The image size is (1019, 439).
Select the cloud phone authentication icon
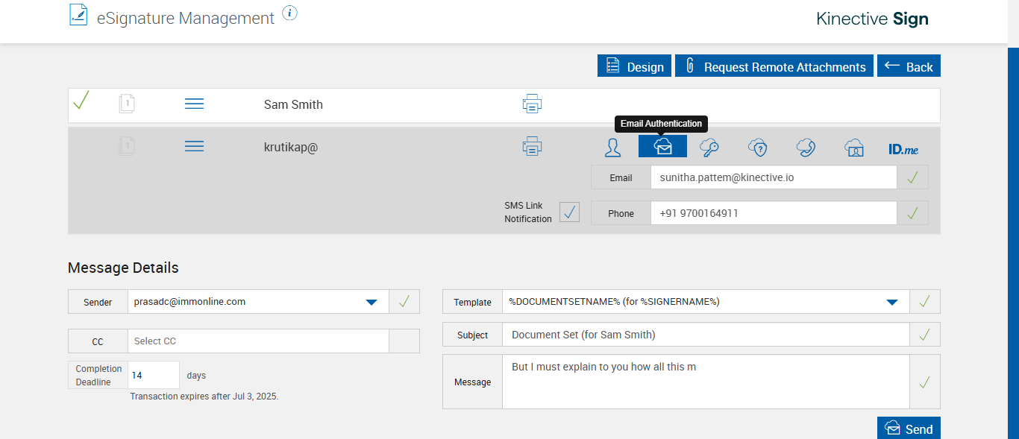click(806, 148)
